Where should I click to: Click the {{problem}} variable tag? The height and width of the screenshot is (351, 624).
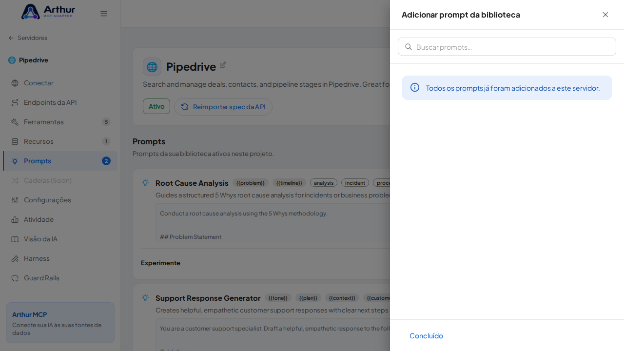click(251, 183)
